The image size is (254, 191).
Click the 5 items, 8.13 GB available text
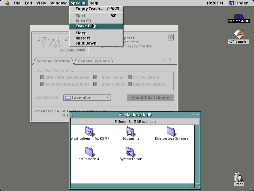pyautogui.click(x=135, y=122)
